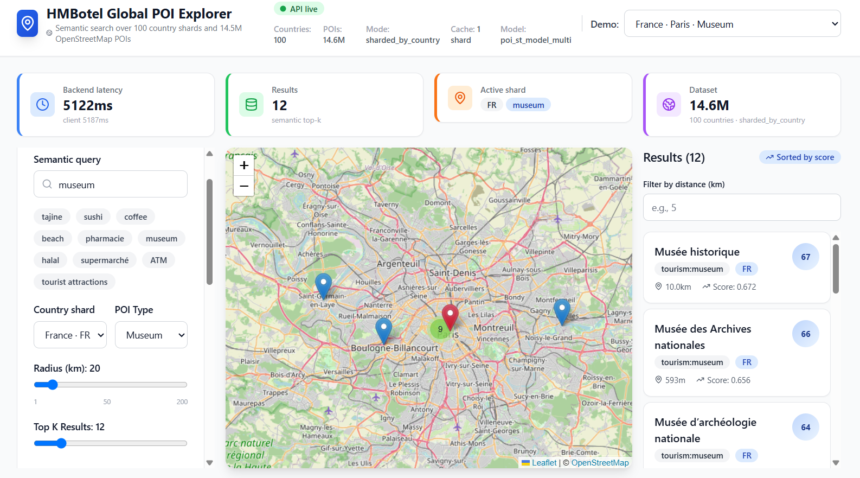The height and width of the screenshot is (478, 860).
Task: Click score badge 64 on Musée d'archéologie nationale
Action: point(806,427)
